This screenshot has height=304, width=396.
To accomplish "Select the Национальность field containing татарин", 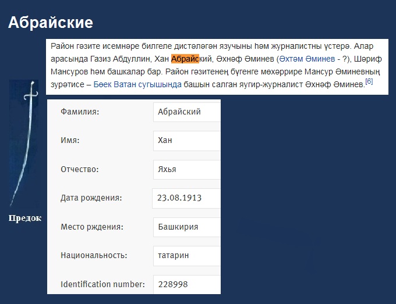I will click(x=187, y=256).
